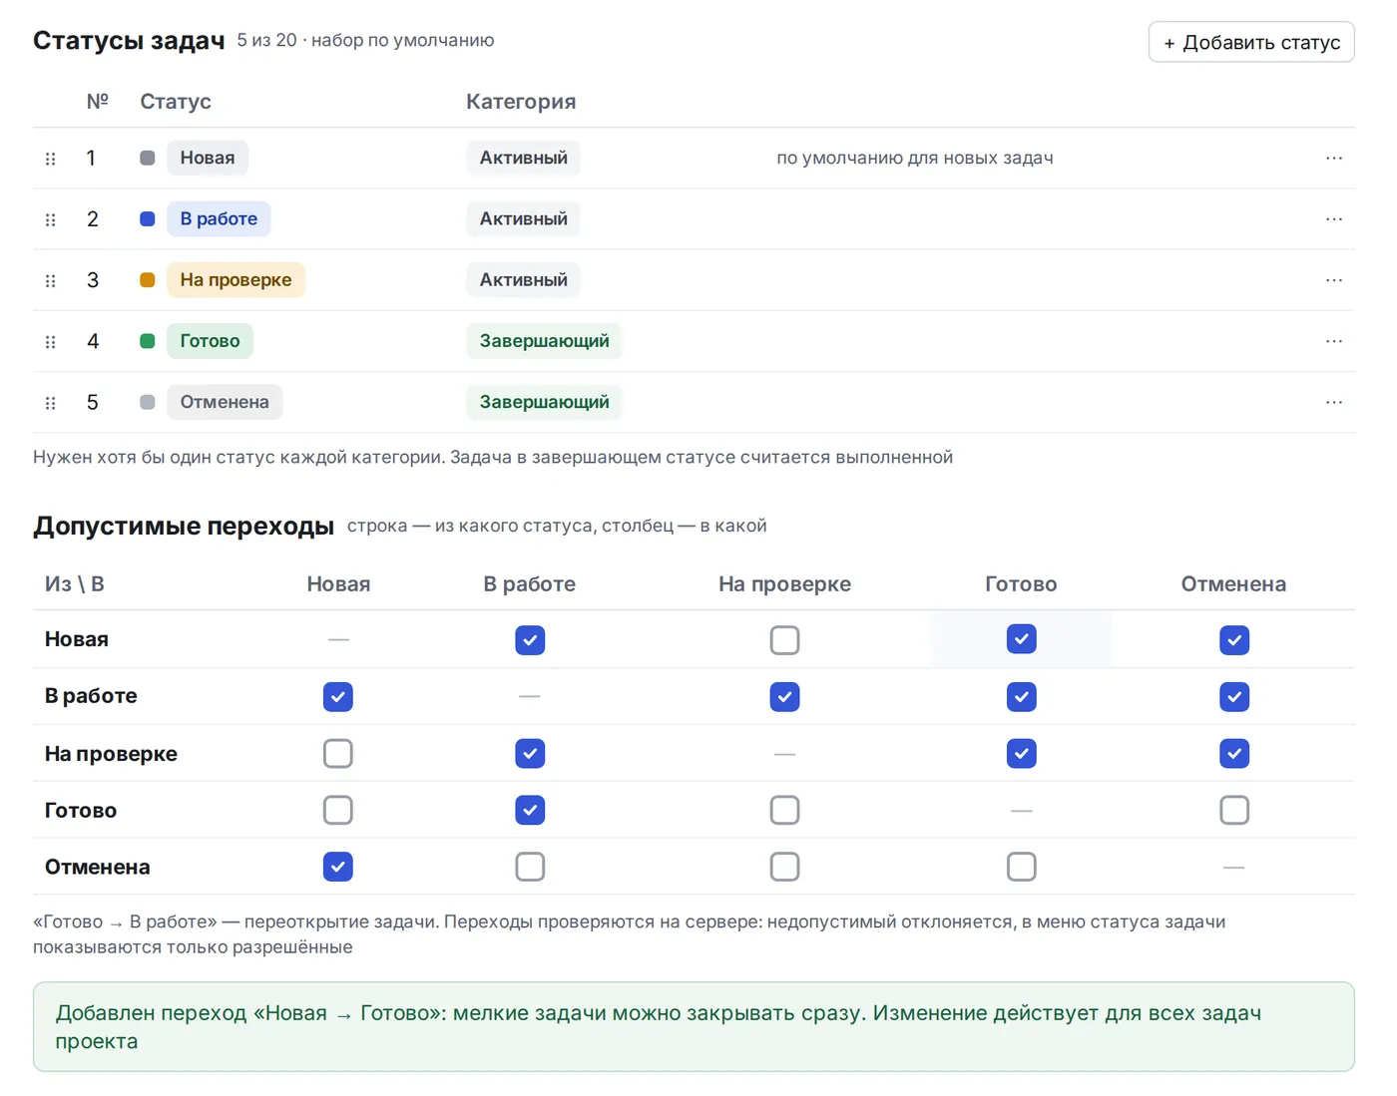This screenshot has width=1397, height=1096.
Task: Click the drag handle of the На проверке row
Action: pyautogui.click(x=51, y=280)
